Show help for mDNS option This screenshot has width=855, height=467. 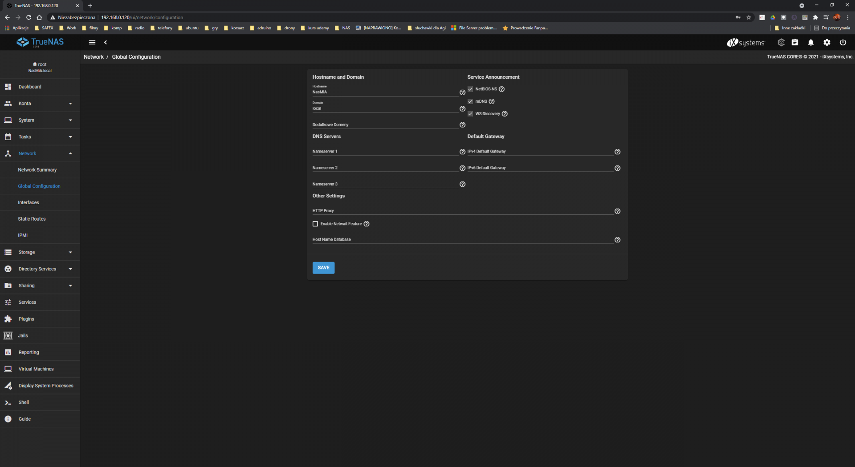click(x=492, y=101)
